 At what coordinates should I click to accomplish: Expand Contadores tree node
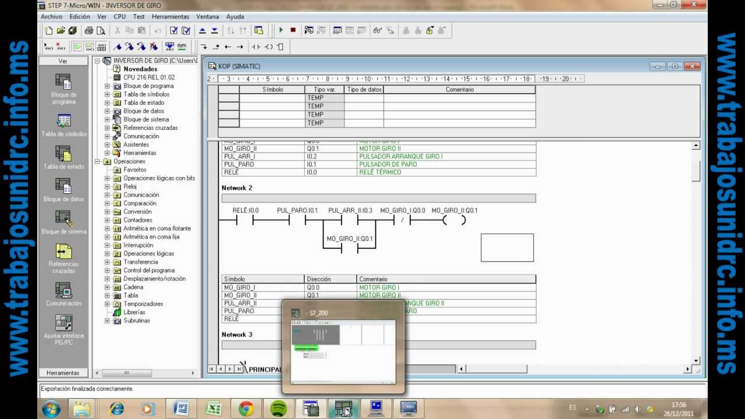click(x=107, y=221)
